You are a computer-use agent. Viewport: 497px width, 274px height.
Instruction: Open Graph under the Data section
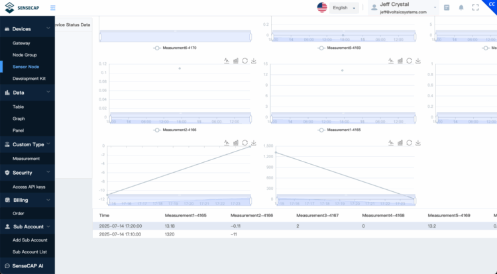click(x=19, y=118)
